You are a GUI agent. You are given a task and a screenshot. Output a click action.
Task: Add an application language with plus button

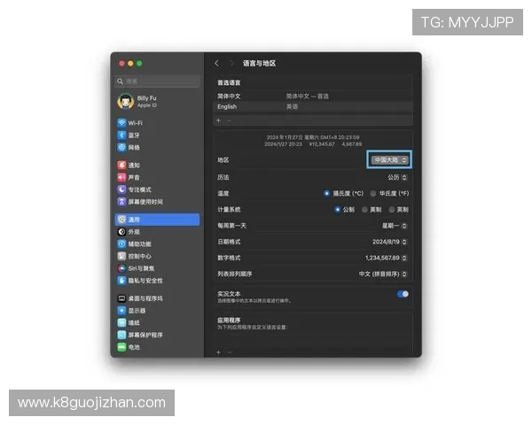pos(218,352)
